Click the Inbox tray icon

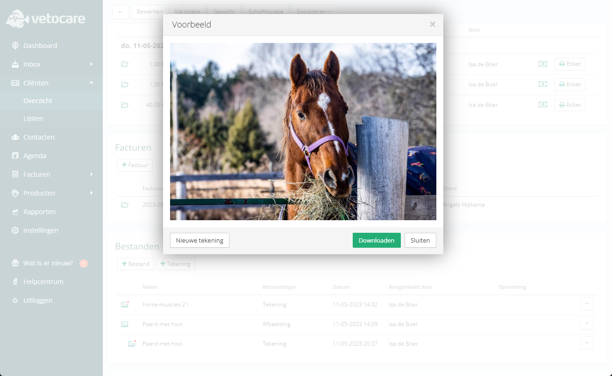[15, 64]
